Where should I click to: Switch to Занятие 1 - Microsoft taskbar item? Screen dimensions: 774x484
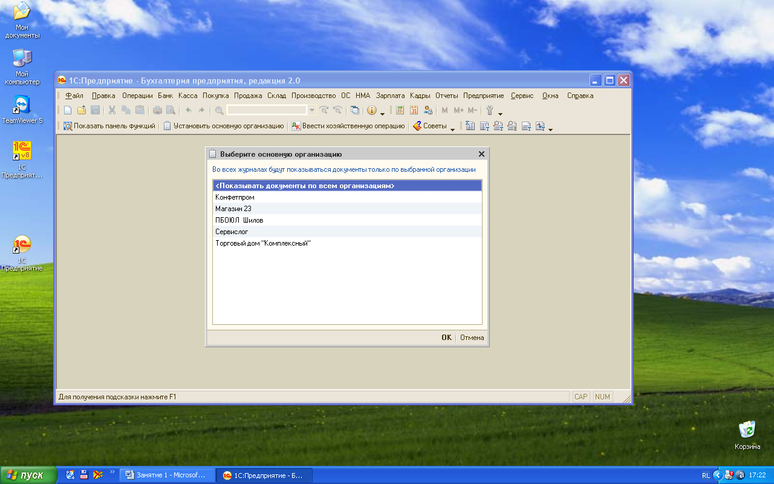(x=167, y=475)
